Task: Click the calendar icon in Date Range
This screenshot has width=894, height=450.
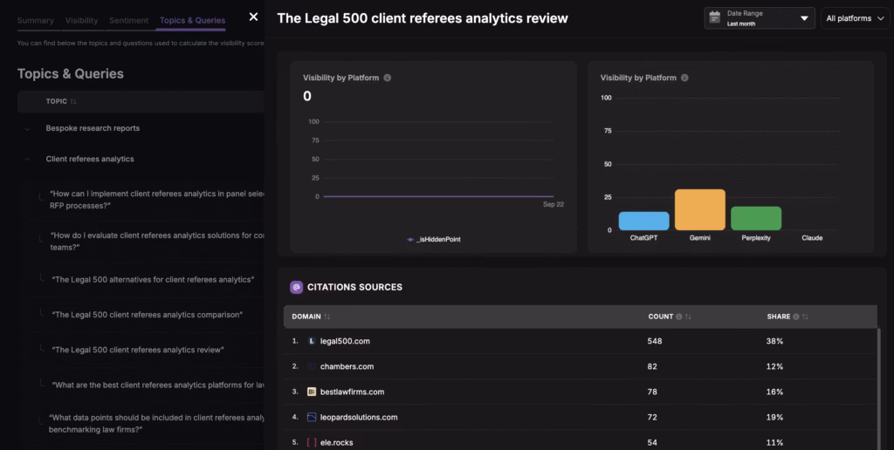Action: [x=715, y=17]
